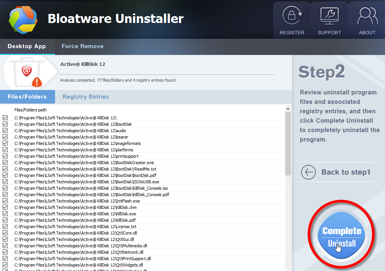This screenshot has height=271, width=385.
Task: Uncheck the BootDiskCreator.exe checkbox
Action: (x=5, y=162)
